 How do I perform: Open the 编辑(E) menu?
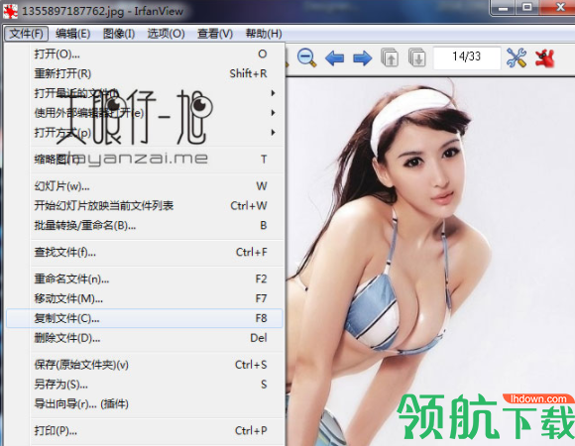point(72,34)
